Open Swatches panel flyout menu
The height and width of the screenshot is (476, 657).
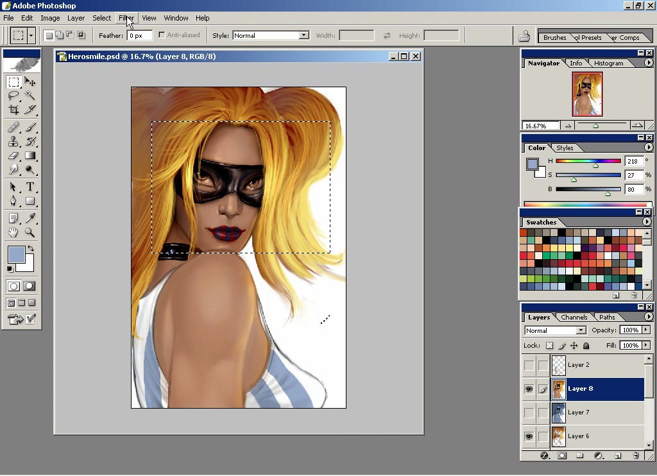647,222
